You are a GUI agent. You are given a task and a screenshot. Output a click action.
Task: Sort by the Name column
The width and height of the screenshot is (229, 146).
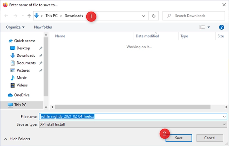(x=60, y=36)
